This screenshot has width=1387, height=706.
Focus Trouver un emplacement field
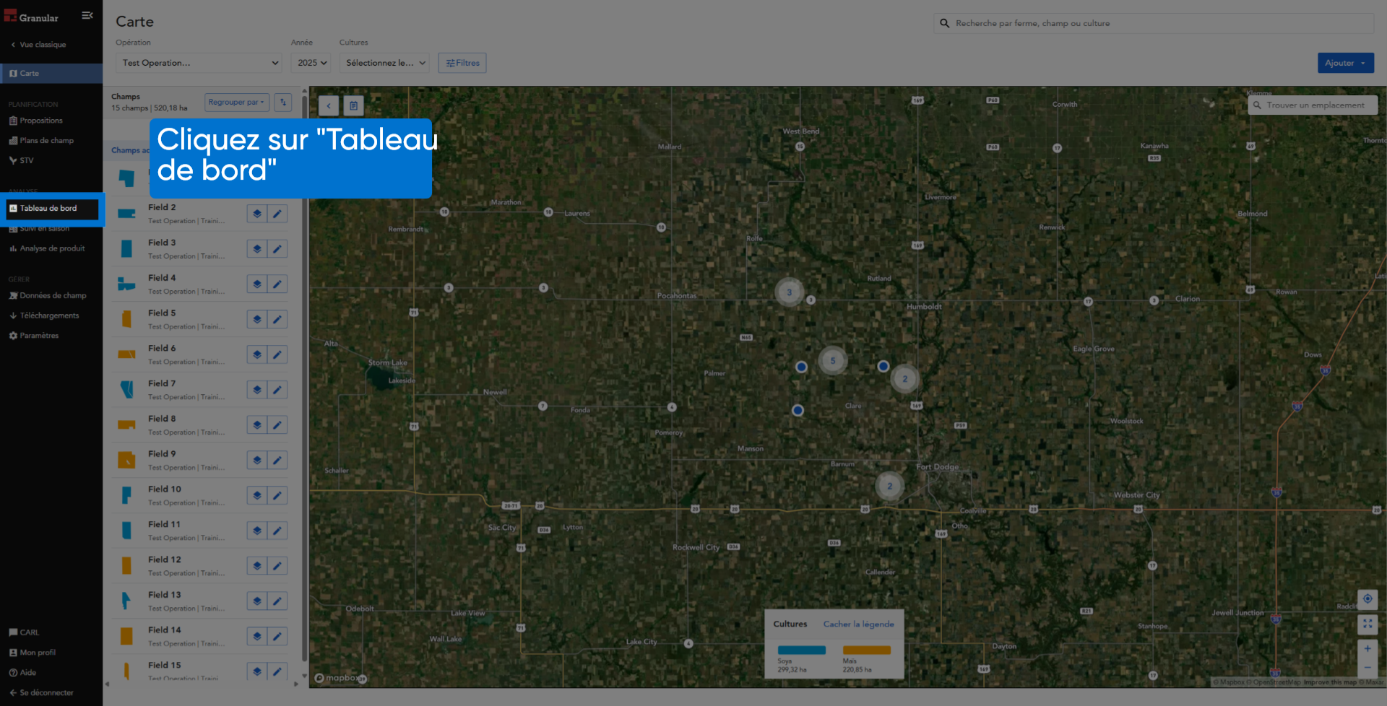coord(1313,105)
